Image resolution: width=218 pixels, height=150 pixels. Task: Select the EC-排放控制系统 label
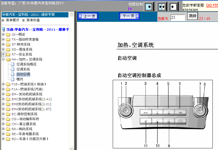[24, 114]
